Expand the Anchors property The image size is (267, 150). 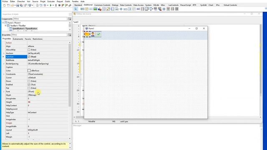[x=4, y=53]
